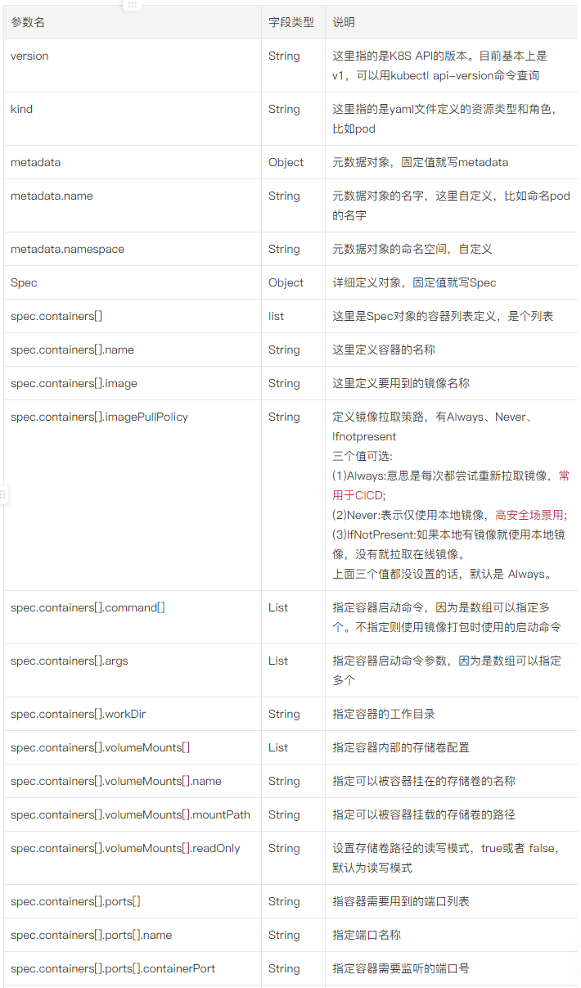Image resolution: width=581 pixels, height=988 pixels.
Task: Click the drag handle icon on the table's left edge
Action: [3, 494]
